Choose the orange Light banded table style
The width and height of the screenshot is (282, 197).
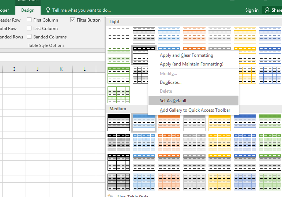point(194,36)
